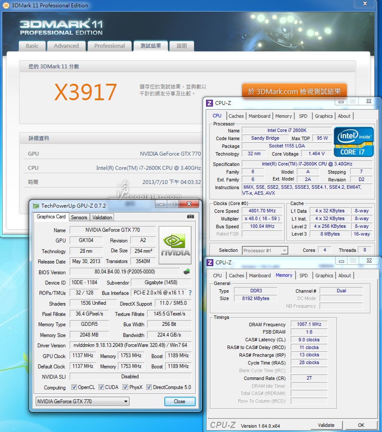Click the upper CPU-Z window Z icon

coord(209,103)
